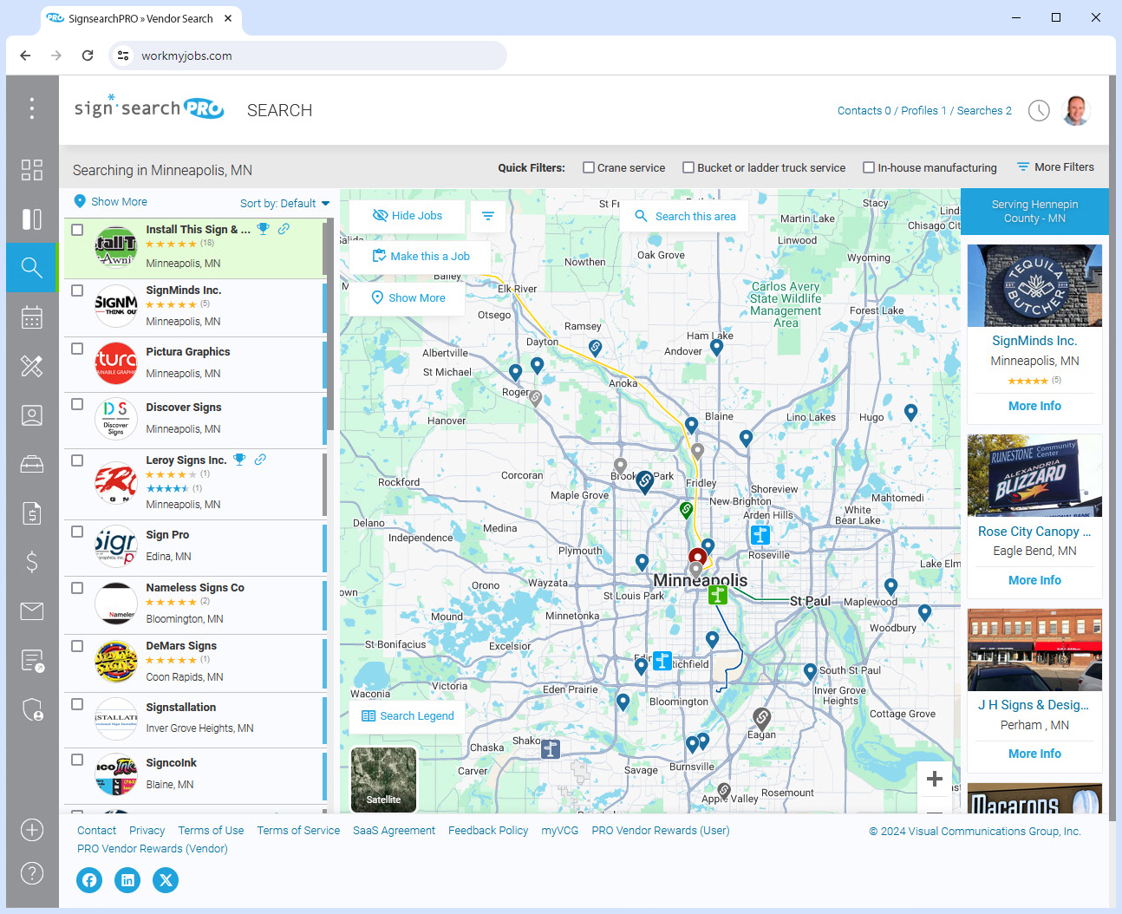The image size is (1122, 914).
Task: Open the invoice document sidebar icon
Action: 32,513
